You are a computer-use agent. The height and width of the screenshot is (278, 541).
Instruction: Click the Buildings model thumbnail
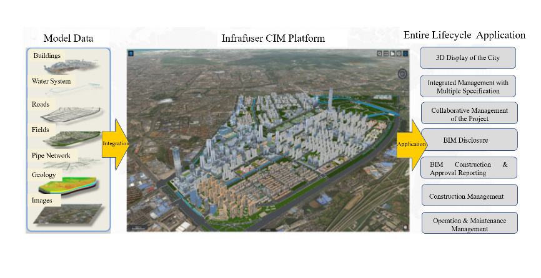pyautogui.click(x=72, y=67)
